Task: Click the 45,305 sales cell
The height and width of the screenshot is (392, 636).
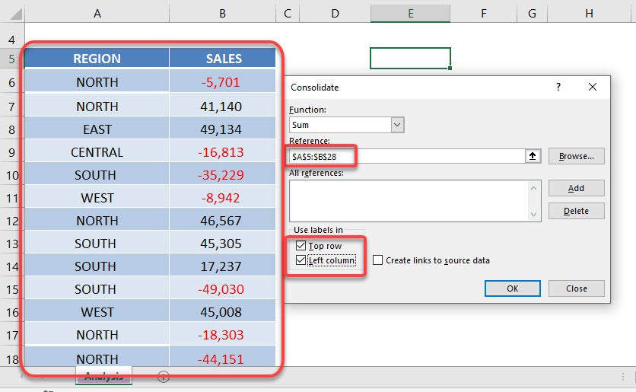Action: pos(223,244)
